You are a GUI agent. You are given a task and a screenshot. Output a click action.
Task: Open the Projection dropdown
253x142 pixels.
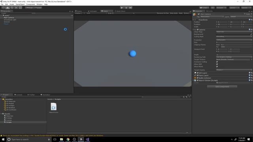coord(234,40)
